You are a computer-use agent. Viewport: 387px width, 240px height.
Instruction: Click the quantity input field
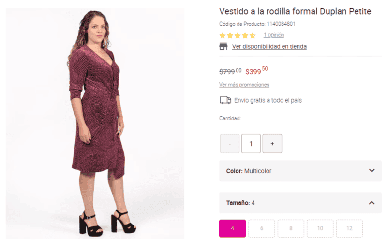tap(251, 144)
